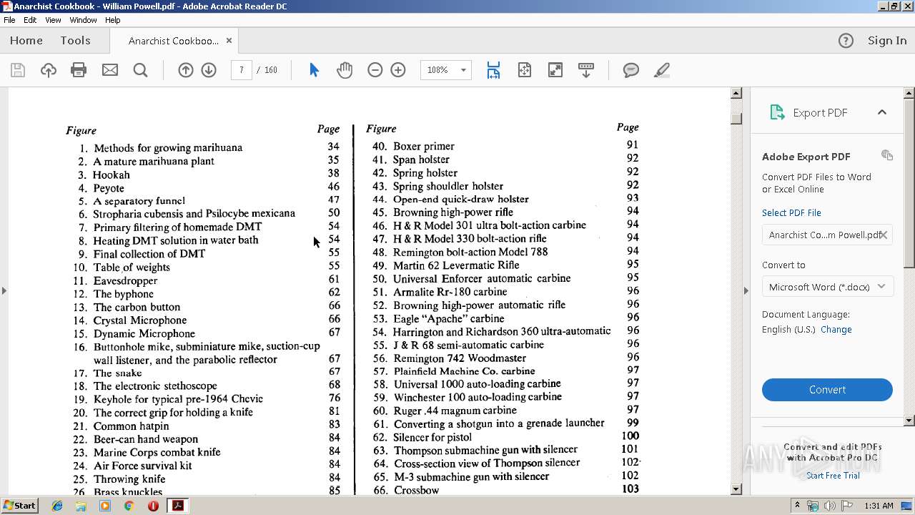This screenshot has height=515, width=915.
Task: Click right panel scrollbar down arrow
Action: point(909,421)
